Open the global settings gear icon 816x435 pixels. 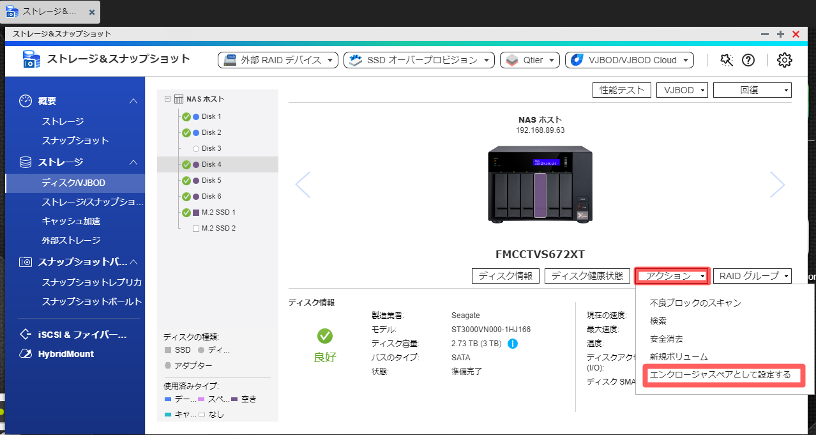784,60
